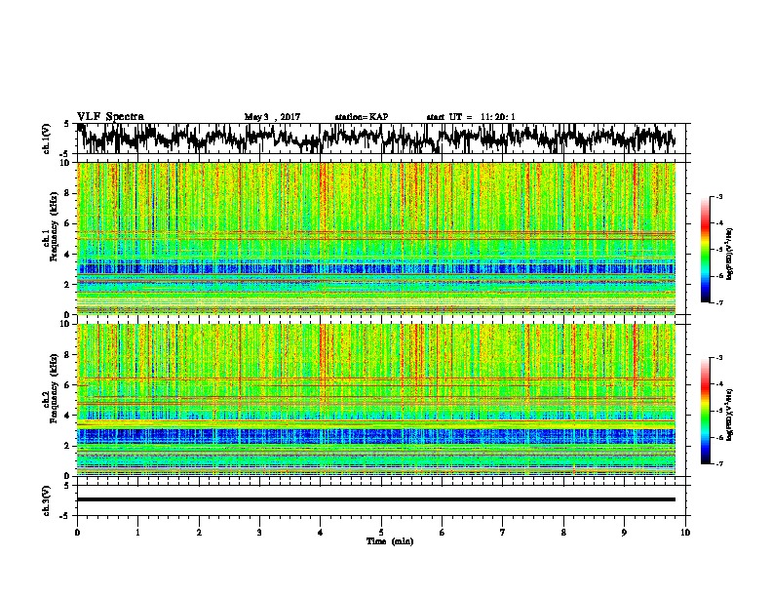The height and width of the screenshot is (597, 772).
Task: Click time axis tick label "6"
Action: [x=442, y=533]
